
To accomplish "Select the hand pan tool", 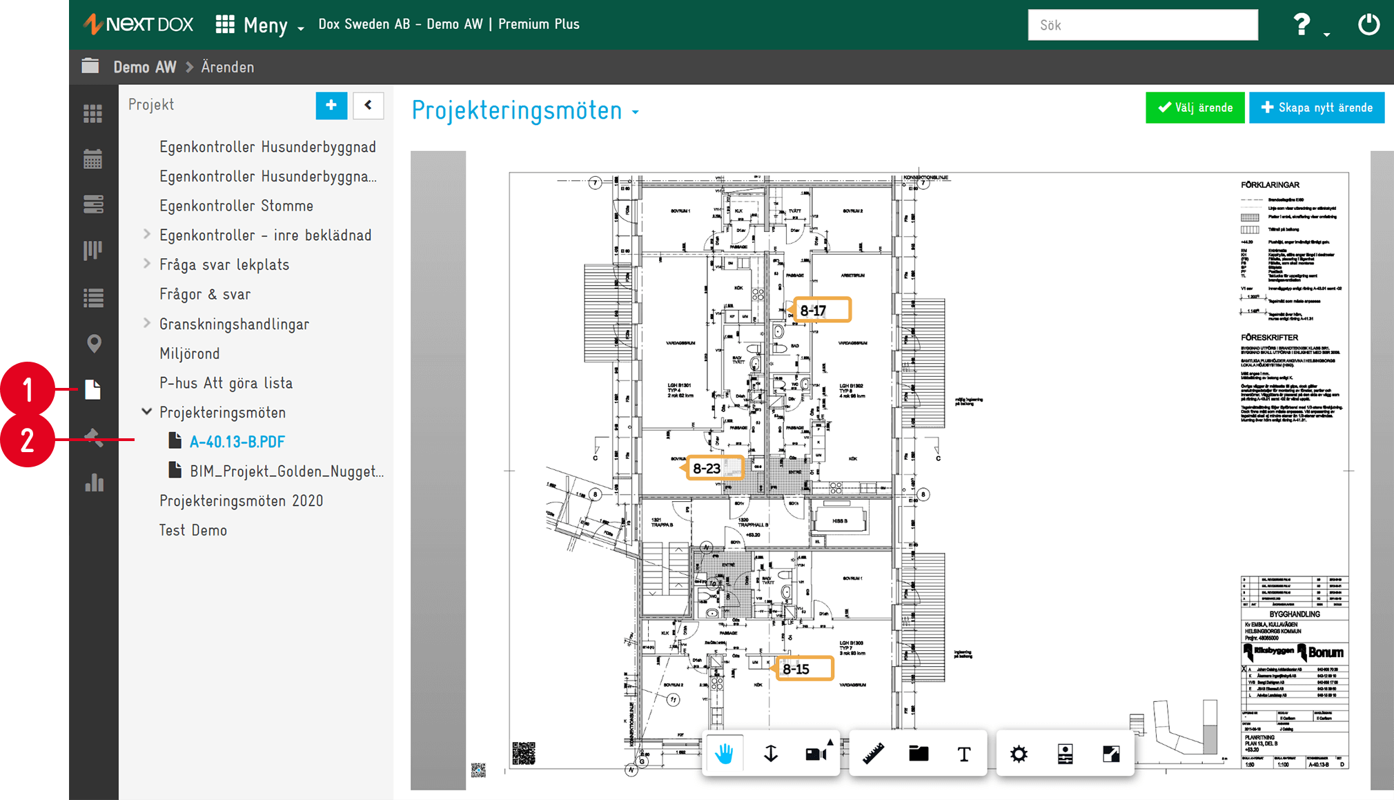I will 724,754.
